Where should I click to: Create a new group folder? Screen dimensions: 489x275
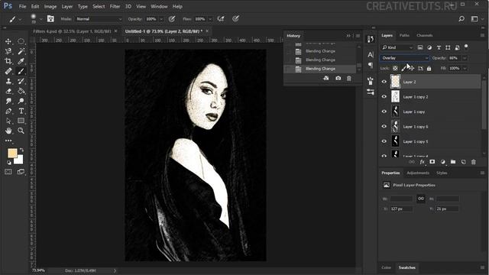click(453, 162)
